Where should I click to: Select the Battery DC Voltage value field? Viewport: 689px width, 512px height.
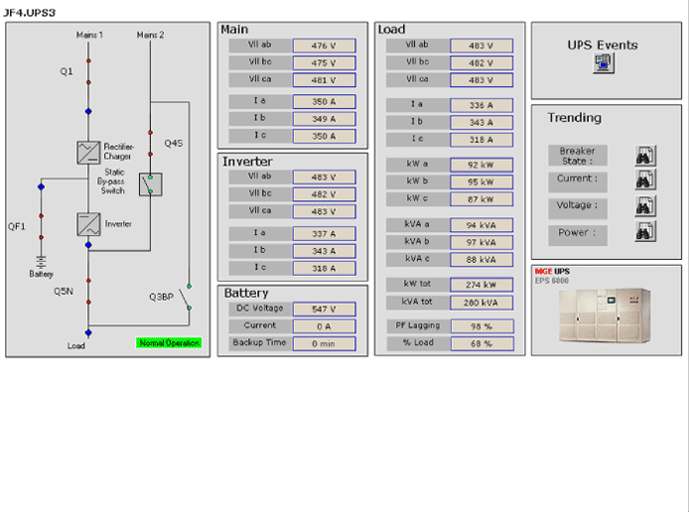click(325, 310)
